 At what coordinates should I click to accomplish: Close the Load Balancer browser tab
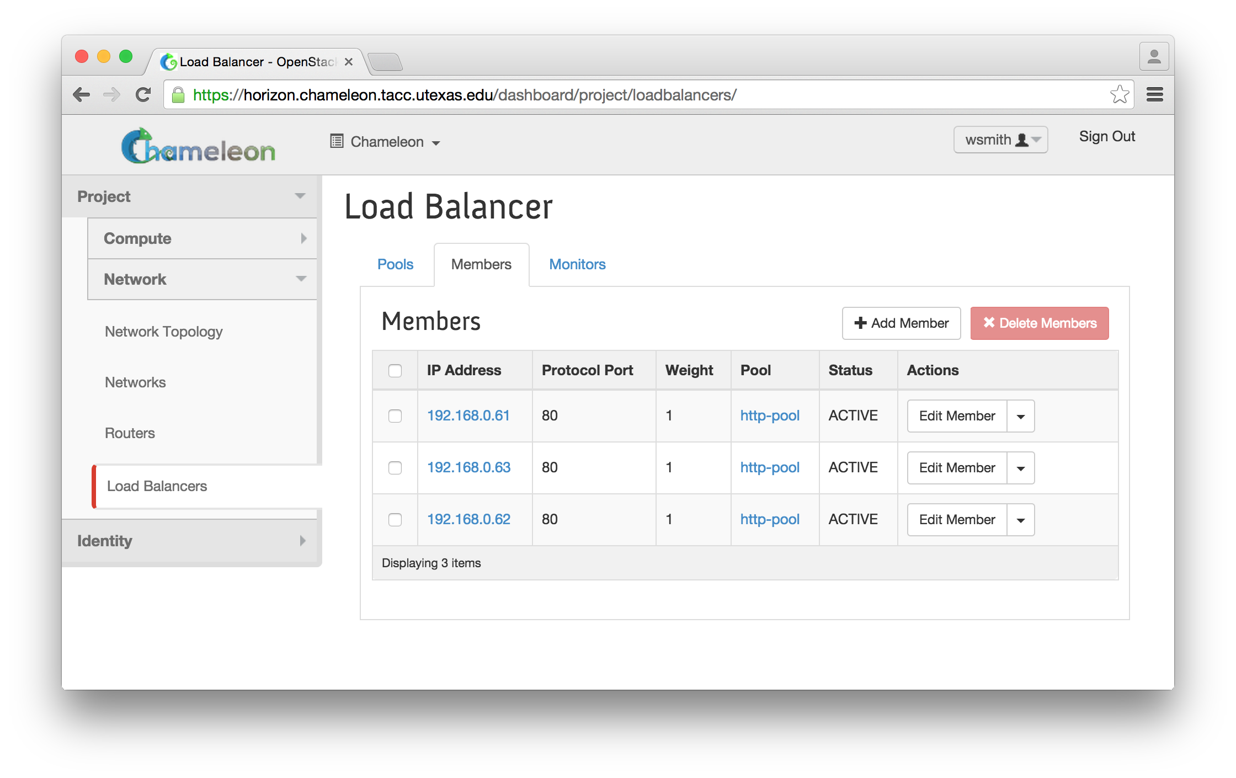click(x=349, y=62)
